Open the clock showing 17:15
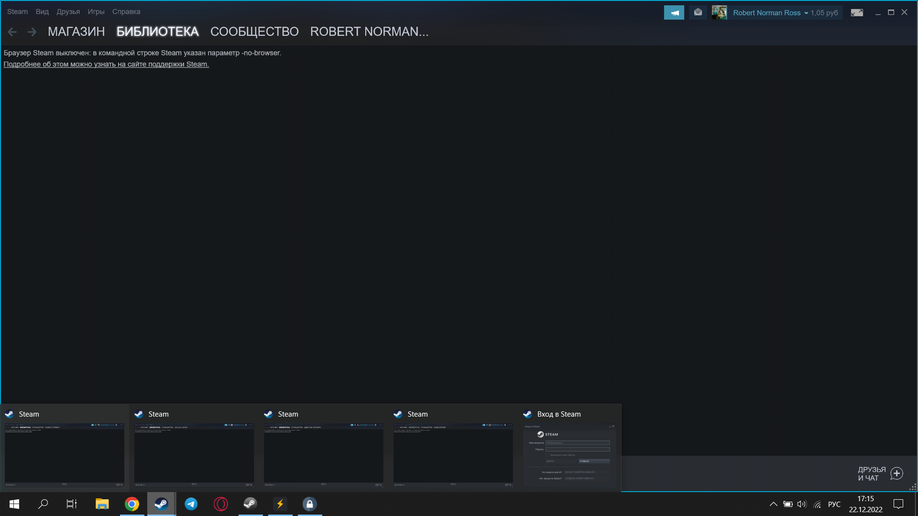This screenshot has width=918, height=516. click(x=865, y=504)
